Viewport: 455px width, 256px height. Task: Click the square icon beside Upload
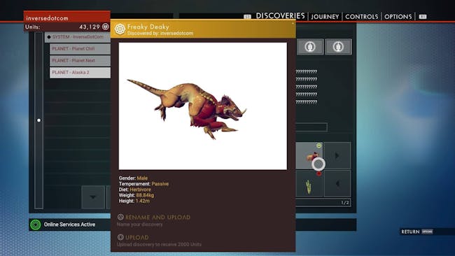(120, 237)
